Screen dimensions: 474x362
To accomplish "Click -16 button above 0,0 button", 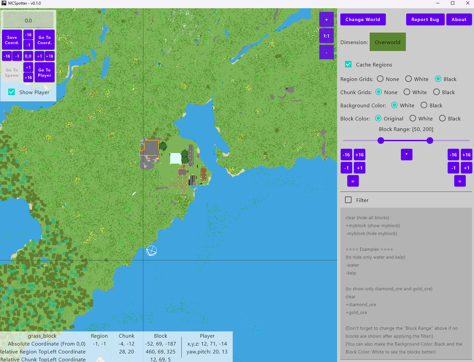I will (x=28, y=35).
